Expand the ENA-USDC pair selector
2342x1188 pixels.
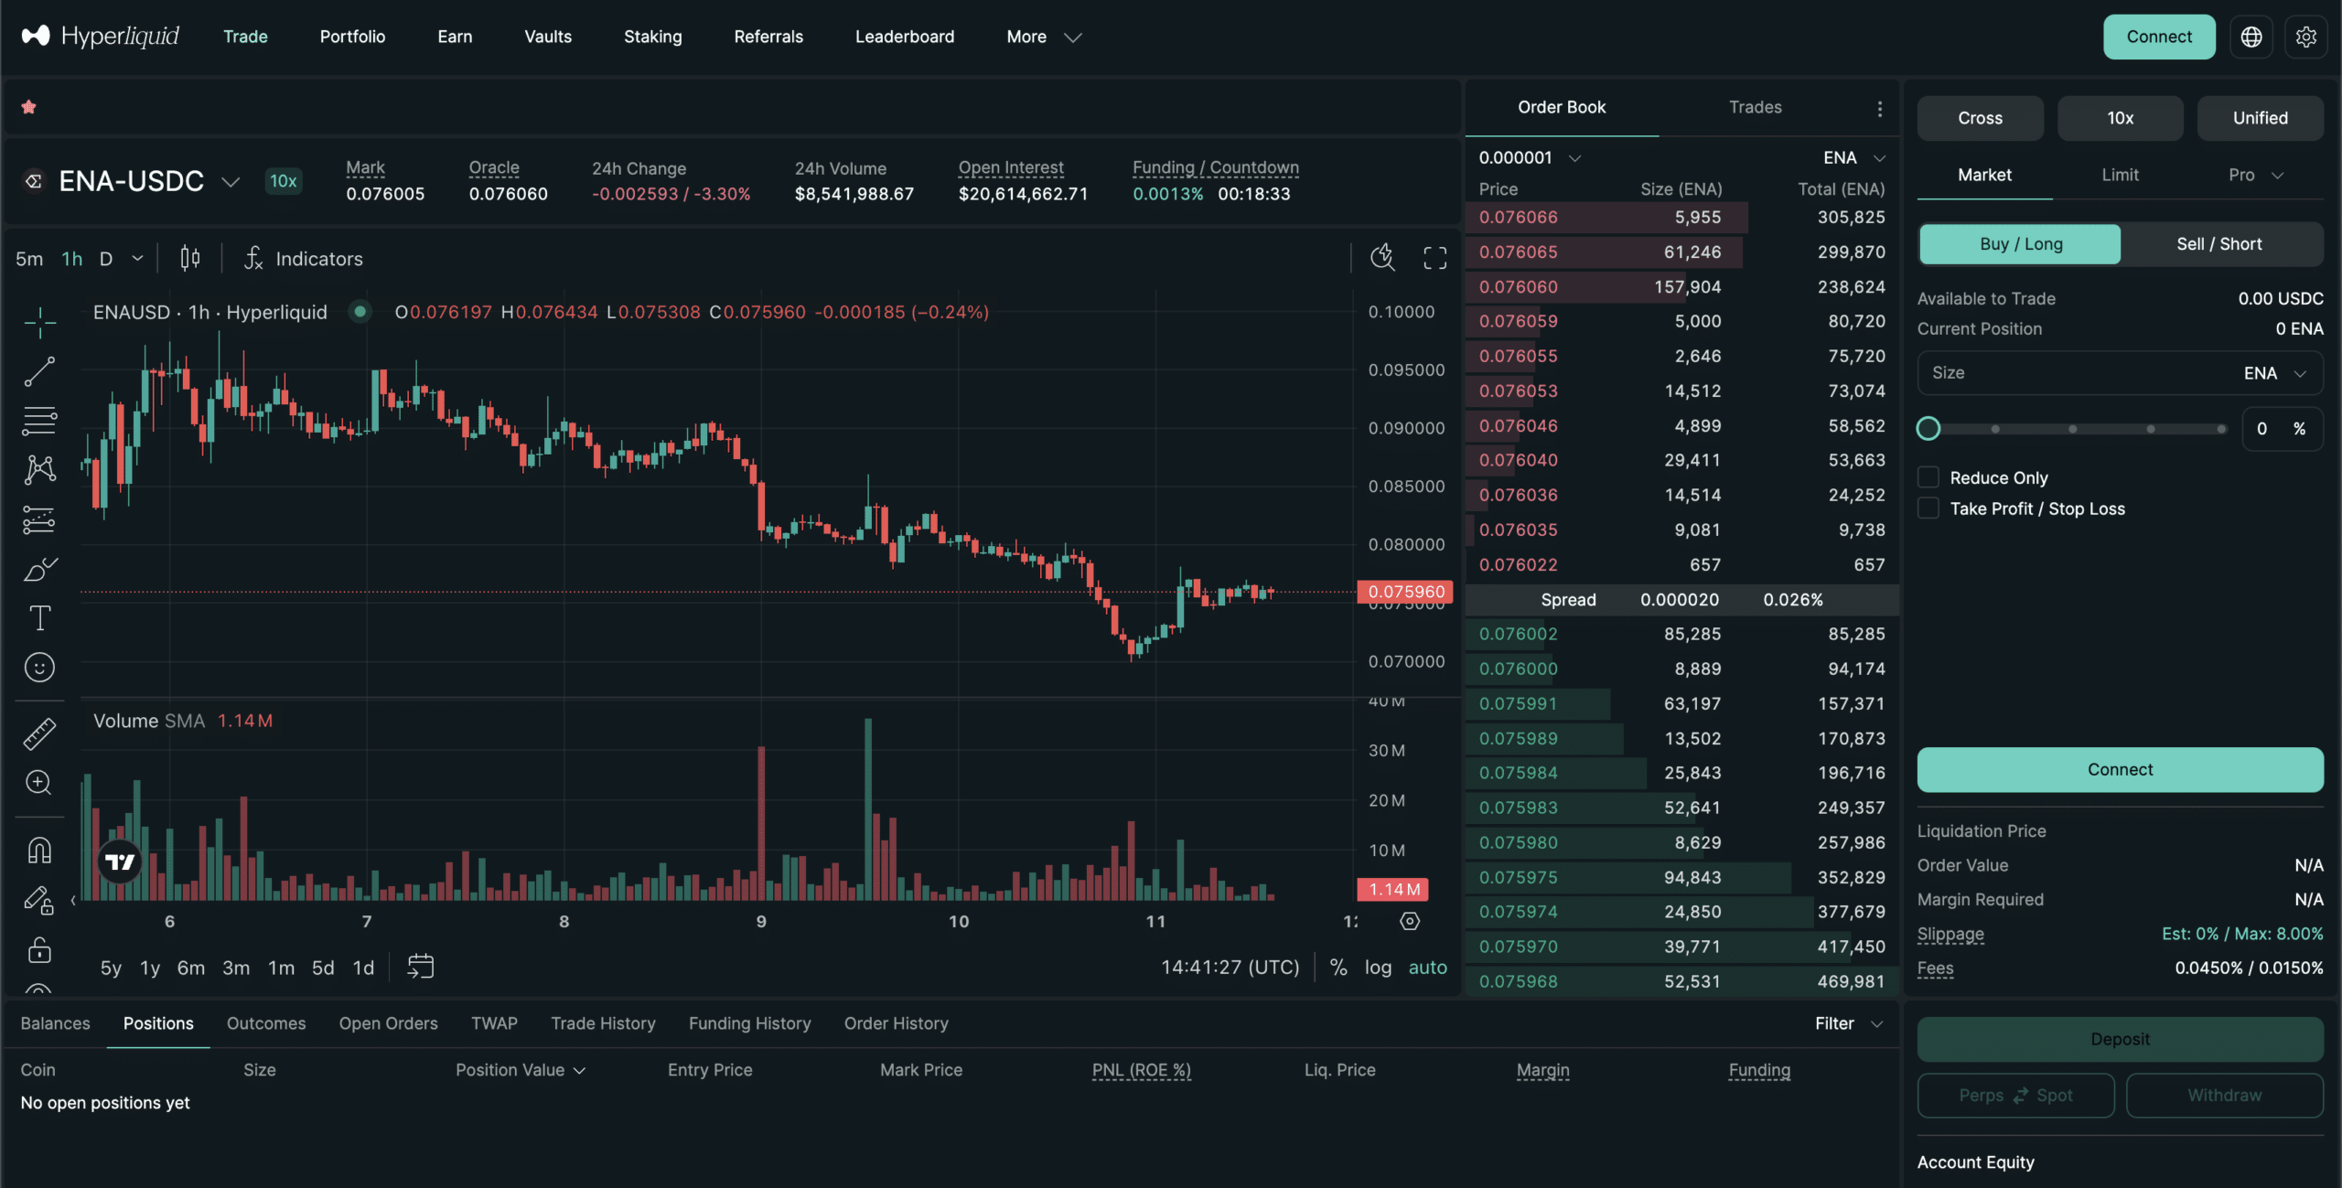(x=231, y=182)
